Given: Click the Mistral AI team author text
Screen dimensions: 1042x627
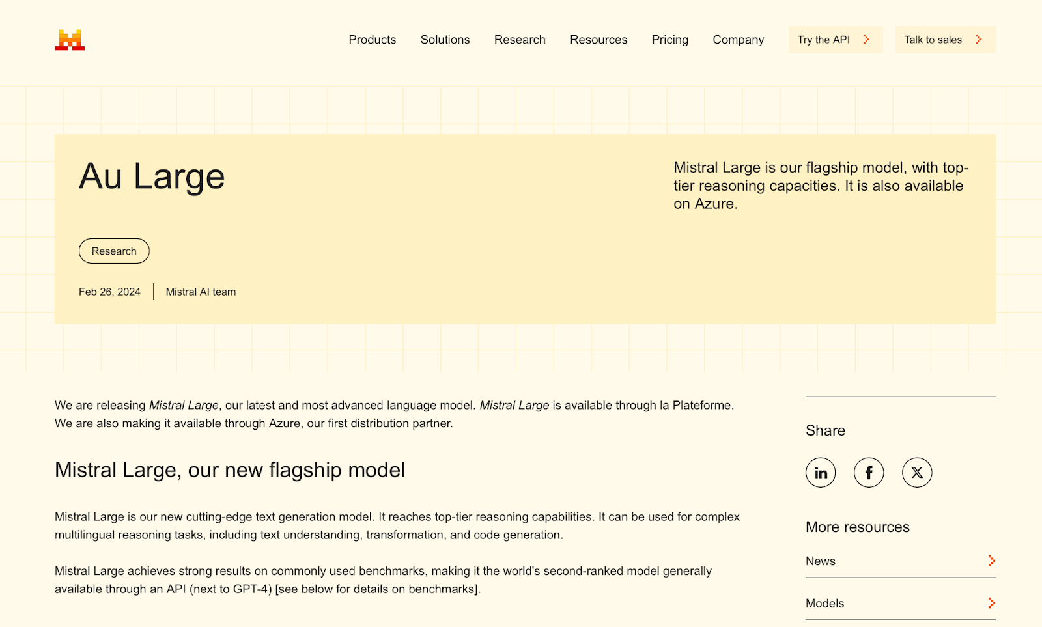Looking at the screenshot, I should click(201, 292).
